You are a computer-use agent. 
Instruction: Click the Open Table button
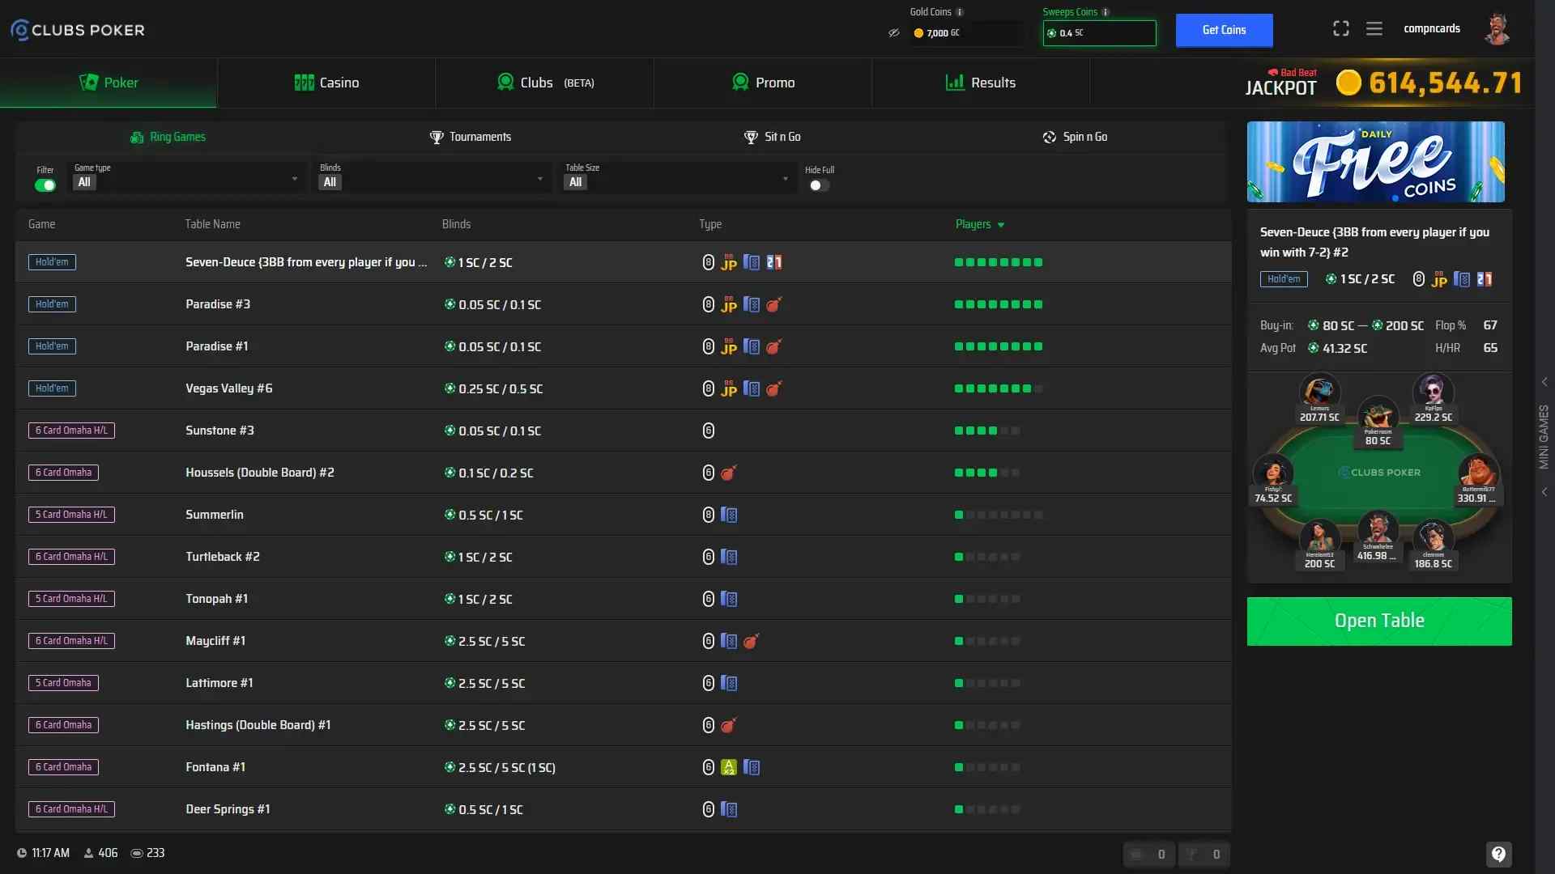(x=1379, y=621)
